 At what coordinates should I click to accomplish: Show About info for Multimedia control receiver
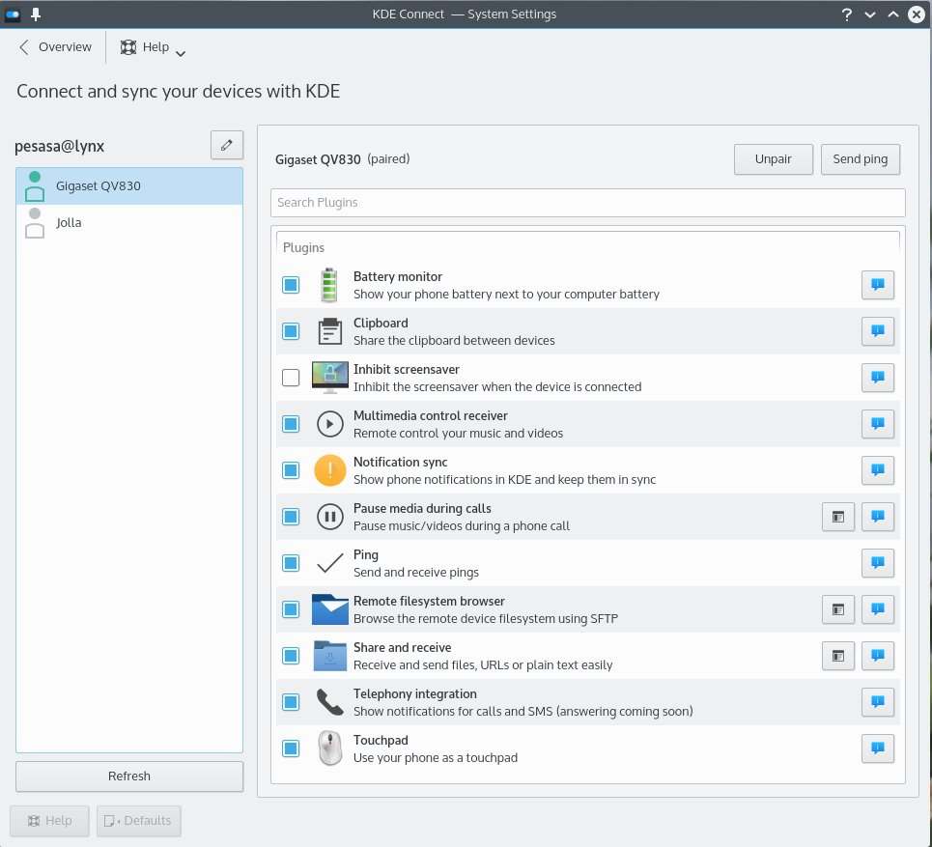[x=877, y=424]
